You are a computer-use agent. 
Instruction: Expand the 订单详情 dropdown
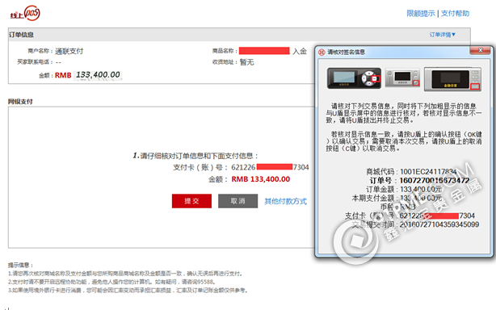click(442, 35)
